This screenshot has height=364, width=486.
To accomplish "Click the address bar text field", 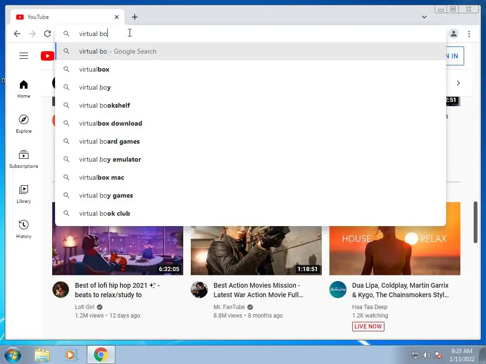I will pos(251,34).
